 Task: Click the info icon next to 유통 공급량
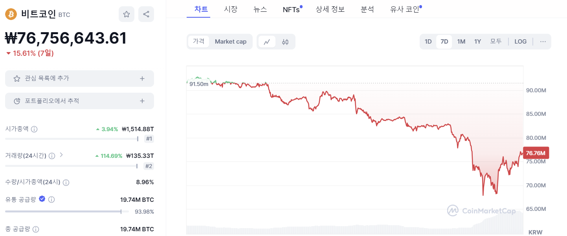click(x=51, y=199)
